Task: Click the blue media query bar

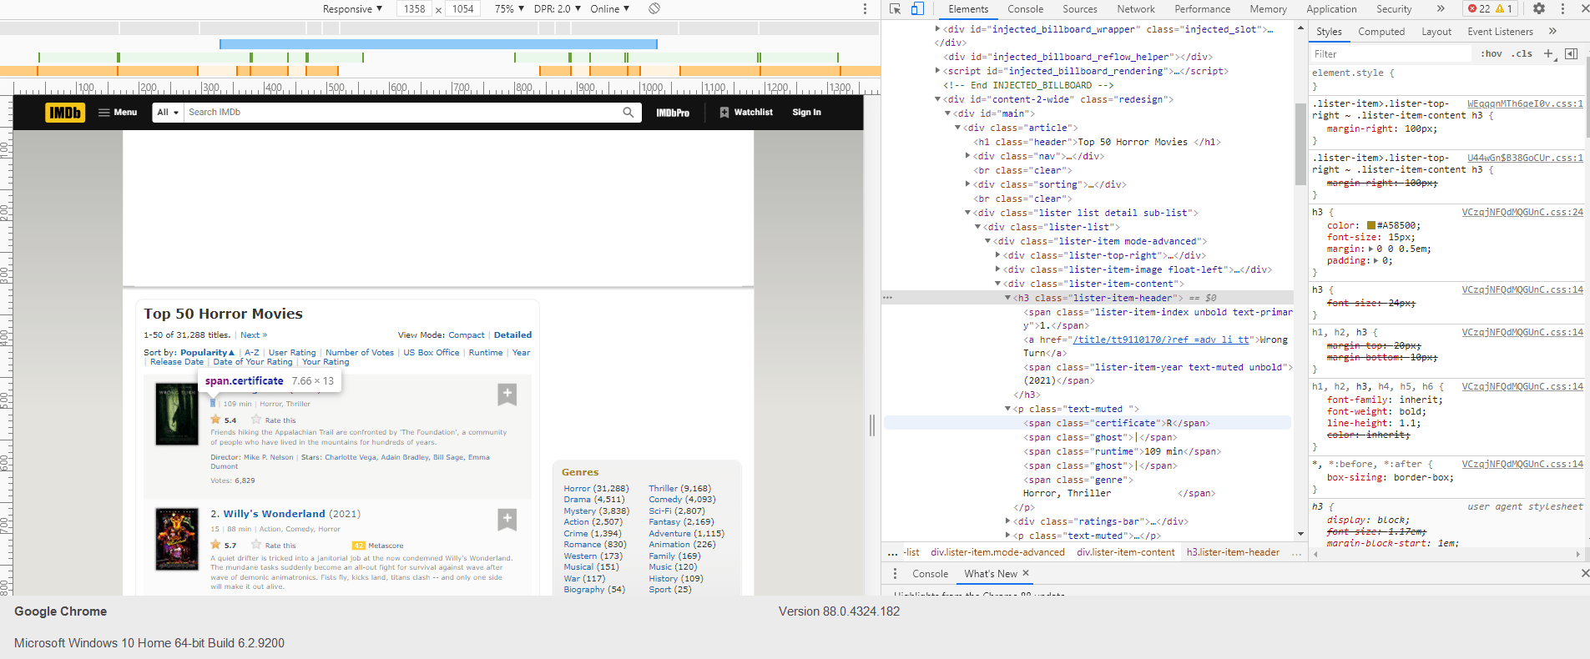Action: pyautogui.click(x=438, y=44)
